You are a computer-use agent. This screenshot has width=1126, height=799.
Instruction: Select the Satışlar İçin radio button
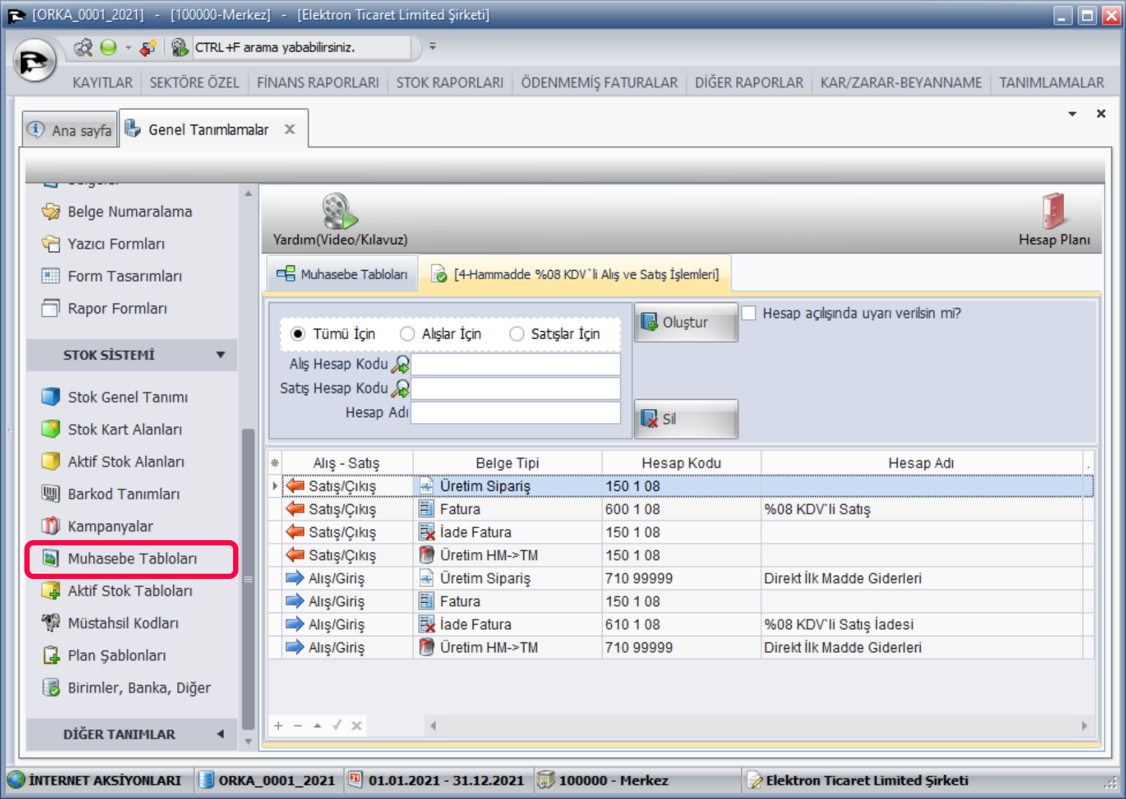click(x=517, y=334)
